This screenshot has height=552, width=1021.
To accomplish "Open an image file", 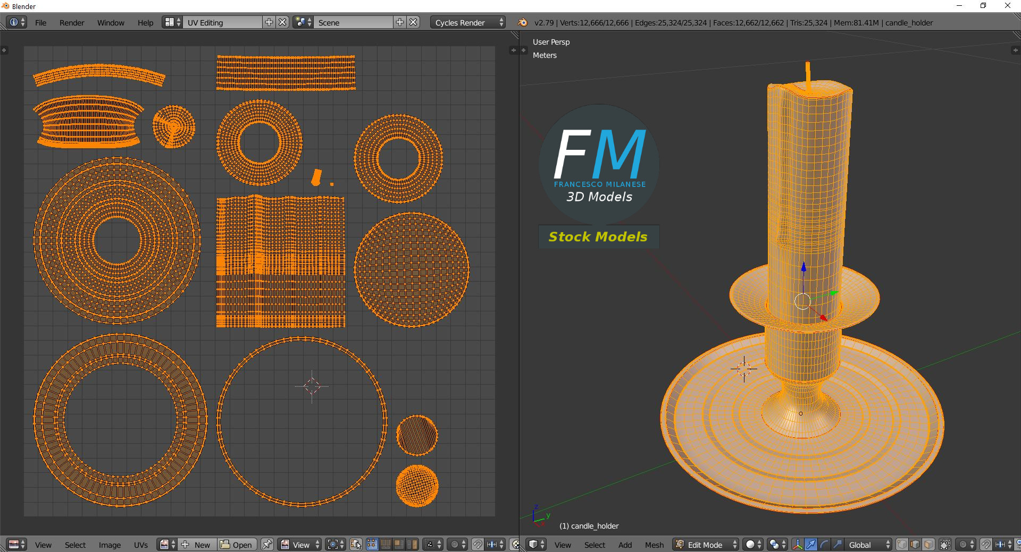I will 237,545.
